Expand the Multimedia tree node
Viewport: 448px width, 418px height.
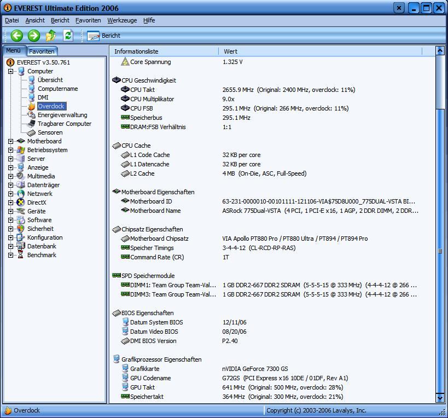tap(10, 176)
